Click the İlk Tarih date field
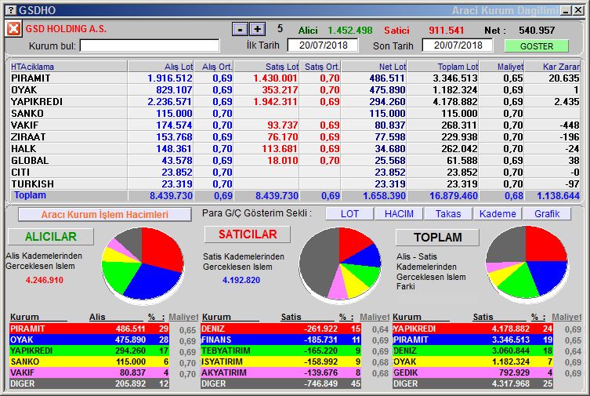Image resolution: width=590 pixels, height=396 pixels. pos(323,45)
